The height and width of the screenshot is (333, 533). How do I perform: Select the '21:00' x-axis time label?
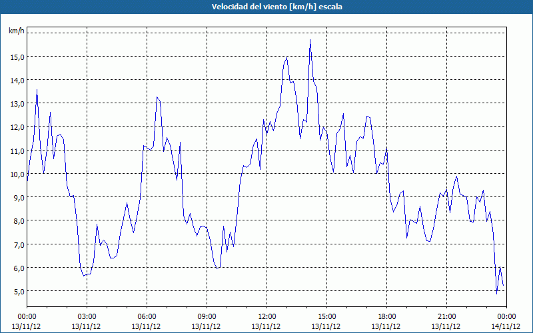pos(446,317)
